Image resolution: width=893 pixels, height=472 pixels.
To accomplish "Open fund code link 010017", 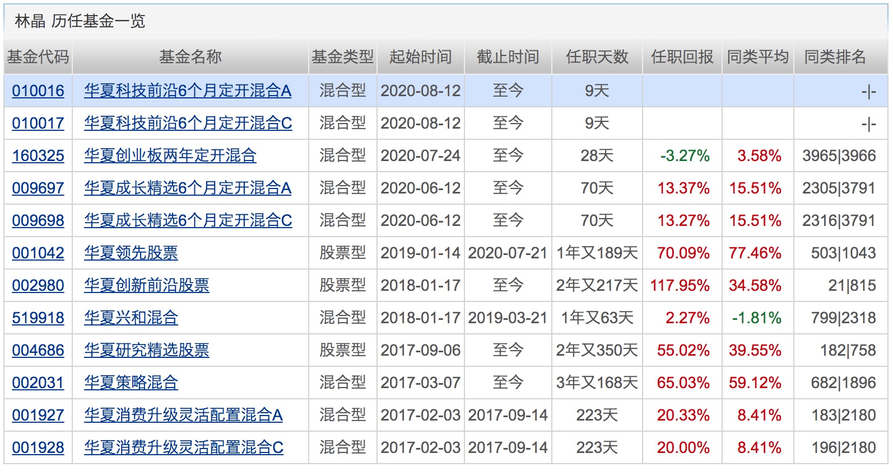I will pyautogui.click(x=38, y=123).
